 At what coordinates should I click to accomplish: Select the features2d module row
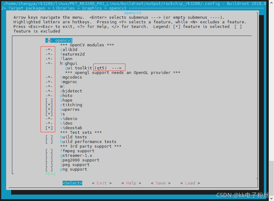pyautogui.click(x=65, y=54)
